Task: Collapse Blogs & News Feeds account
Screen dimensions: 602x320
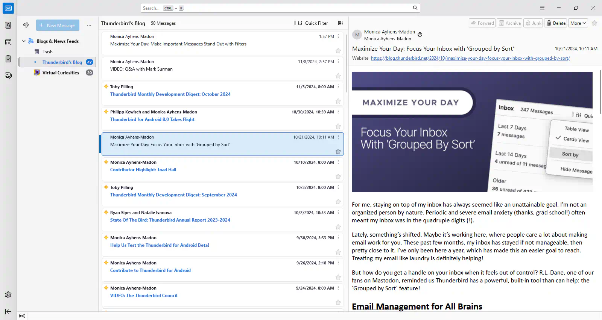Action: pos(24,41)
